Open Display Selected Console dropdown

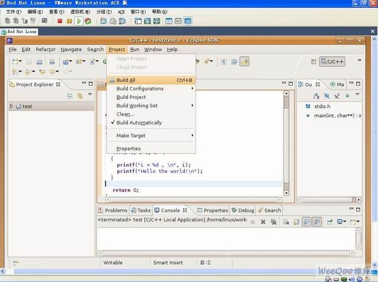(344, 221)
